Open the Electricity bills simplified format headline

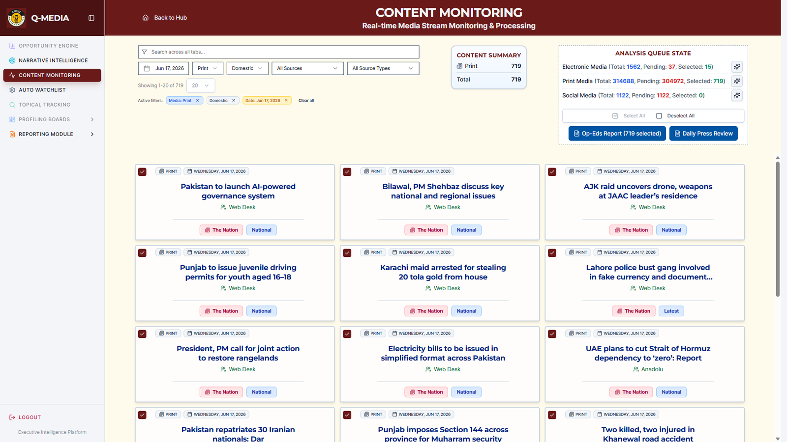coord(443,353)
